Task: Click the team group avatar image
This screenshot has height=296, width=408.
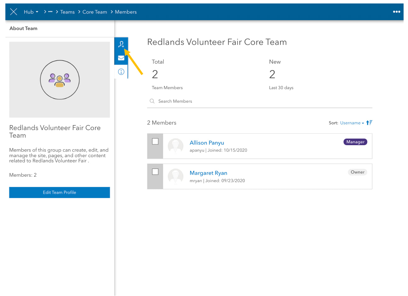Action: tap(60, 80)
